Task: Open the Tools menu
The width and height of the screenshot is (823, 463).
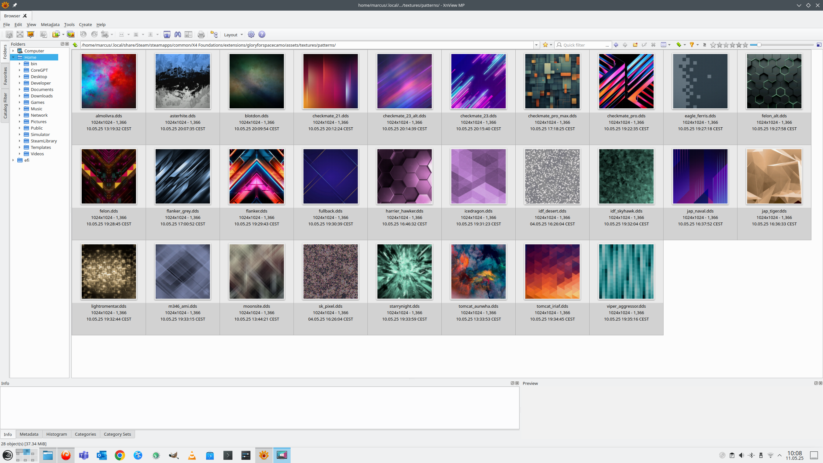Action: pos(69,24)
